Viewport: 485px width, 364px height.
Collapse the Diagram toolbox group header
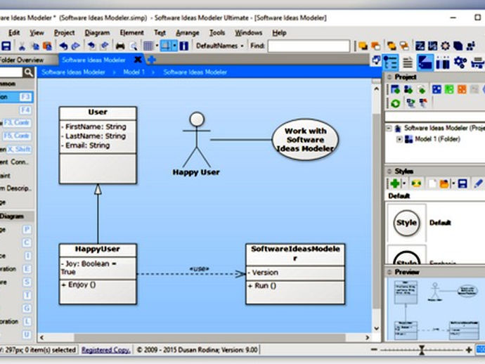point(17,216)
